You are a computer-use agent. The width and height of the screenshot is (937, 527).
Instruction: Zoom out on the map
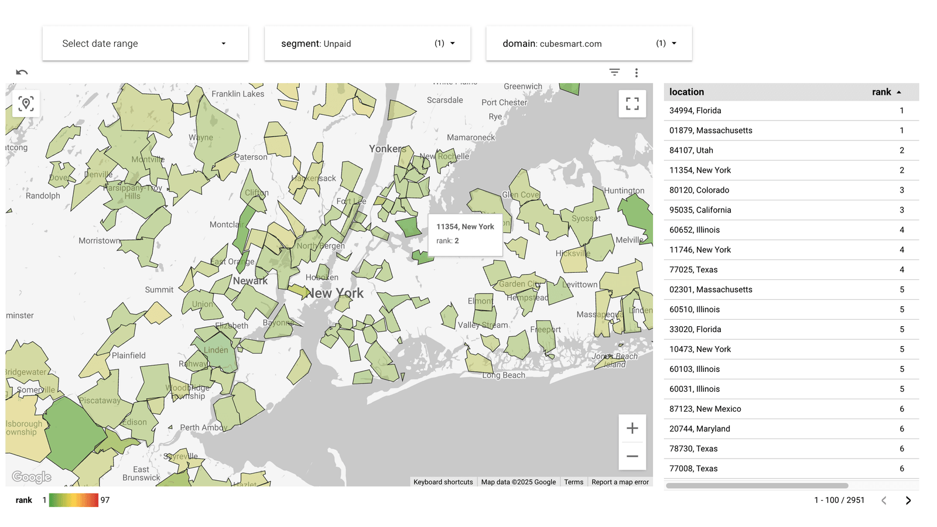(x=632, y=456)
